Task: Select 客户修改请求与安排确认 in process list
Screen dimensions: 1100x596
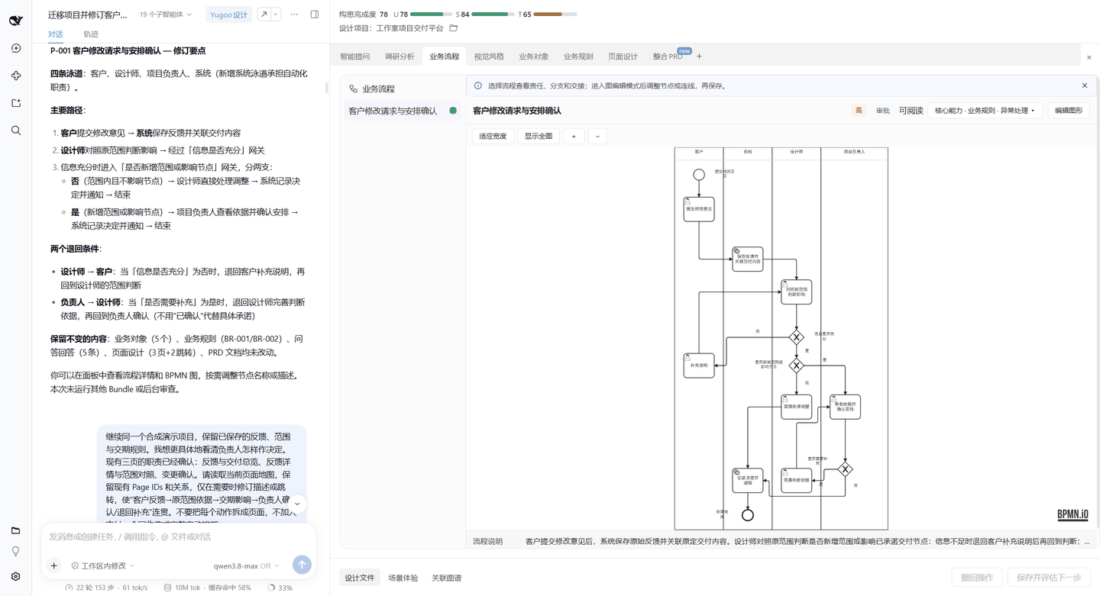Action: click(402, 111)
